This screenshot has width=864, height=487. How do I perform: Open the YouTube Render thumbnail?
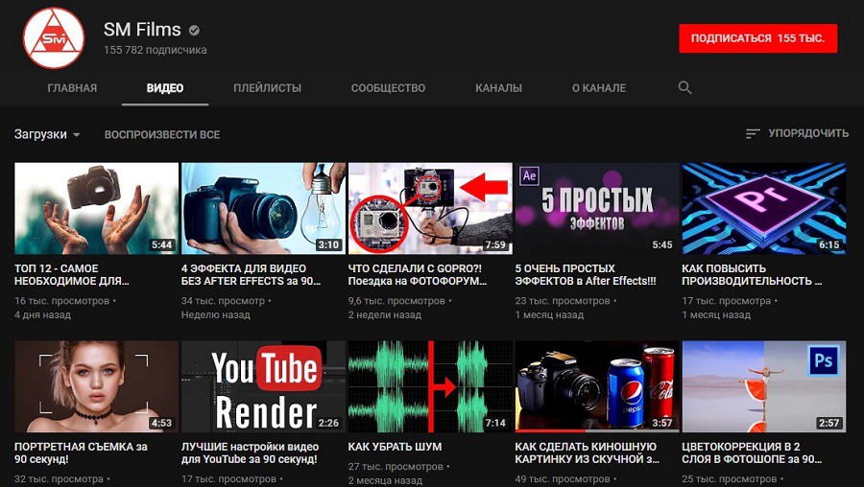(263, 386)
